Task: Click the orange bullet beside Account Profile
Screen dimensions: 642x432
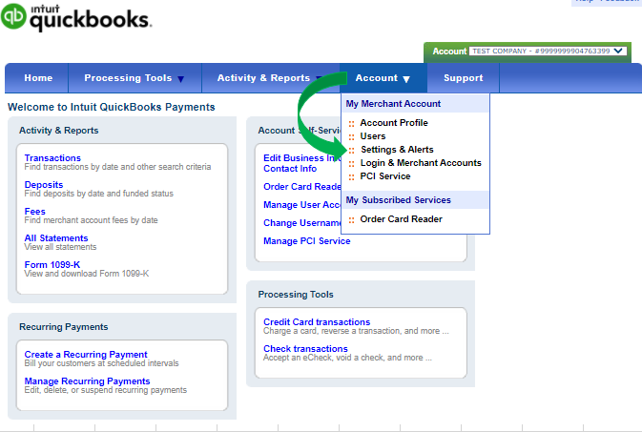Action: (x=351, y=123)
